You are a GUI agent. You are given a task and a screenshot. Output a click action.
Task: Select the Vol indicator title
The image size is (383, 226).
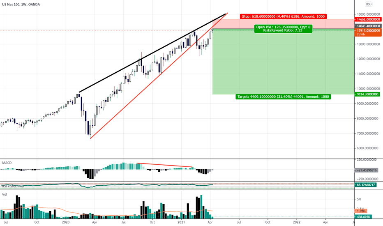click(5, 194)
